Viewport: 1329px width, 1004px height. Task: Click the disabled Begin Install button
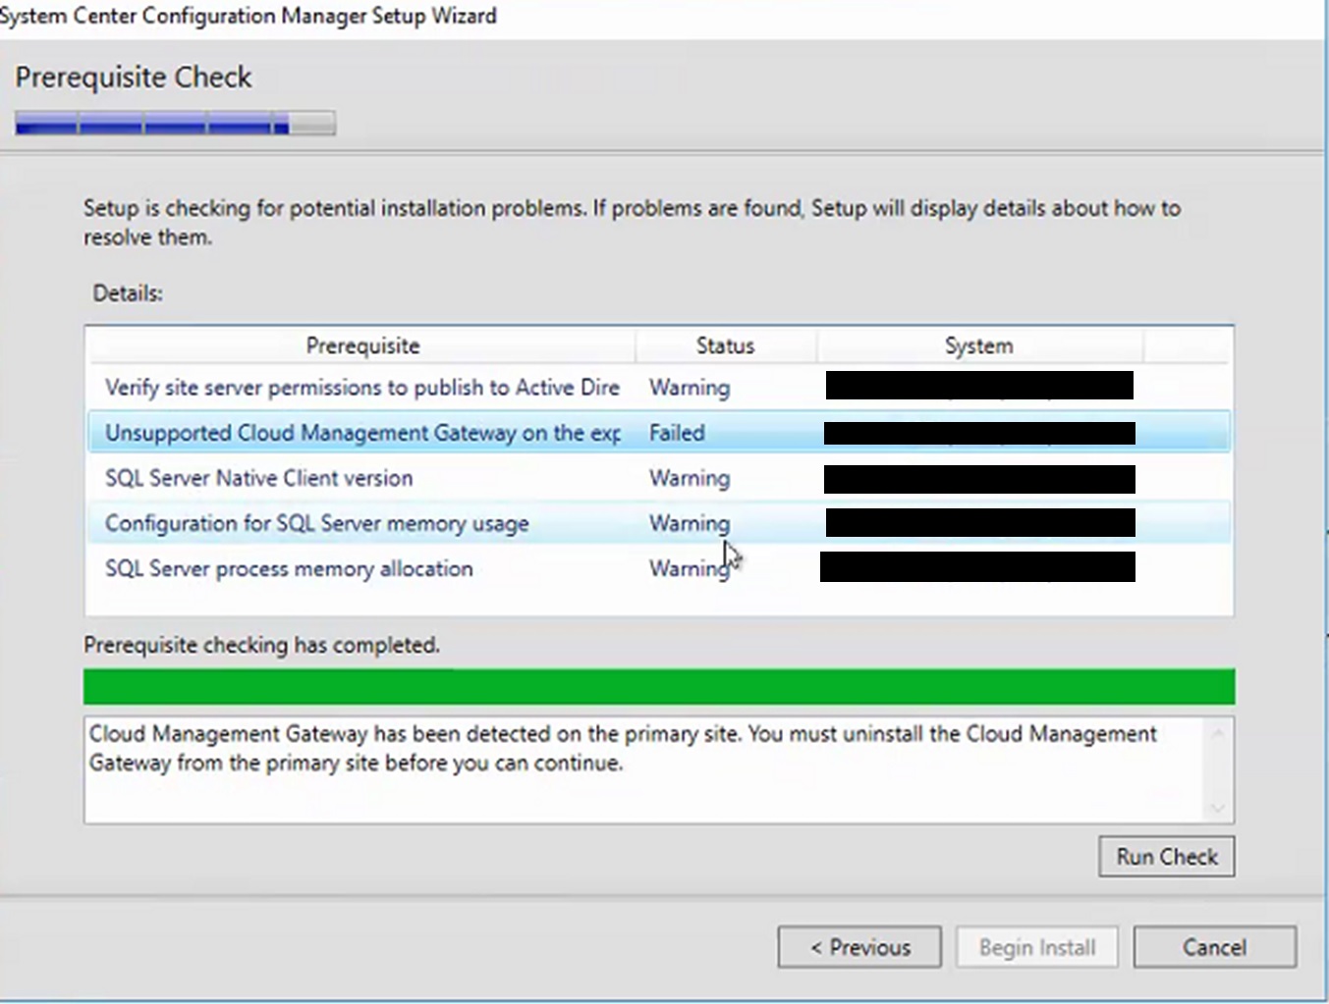click(x=1036, y=946)
